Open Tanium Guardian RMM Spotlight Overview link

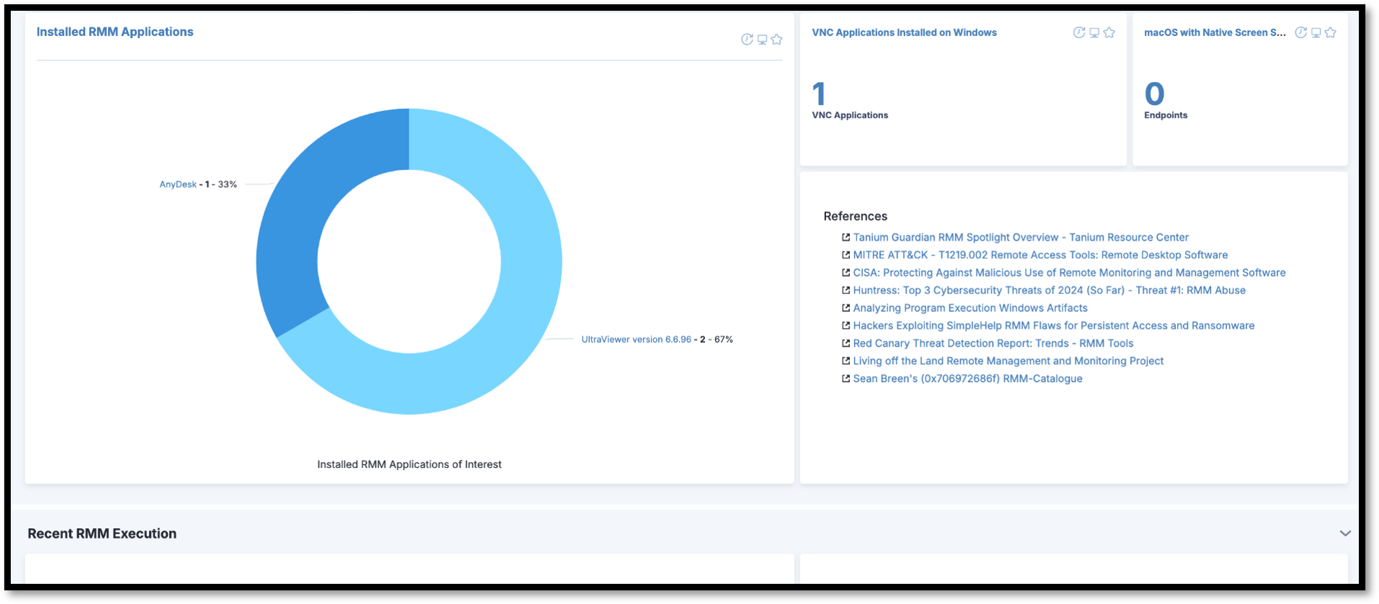pyautogui.click(x=1021, y=237)
